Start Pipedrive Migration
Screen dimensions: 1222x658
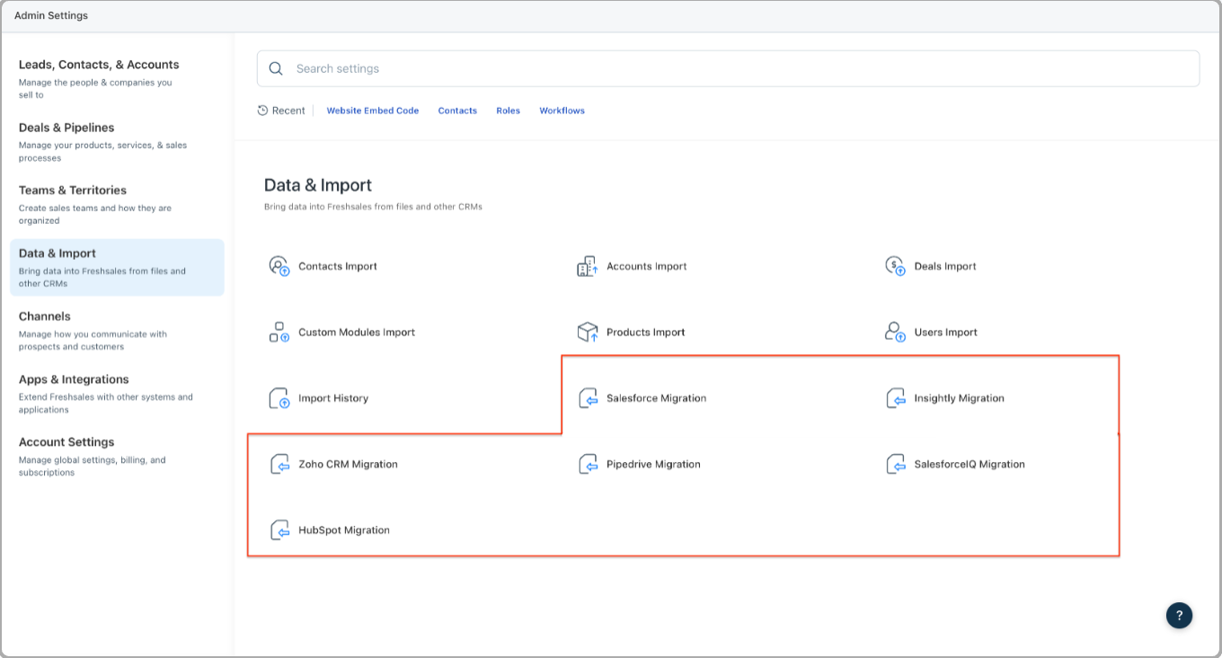[x=653, y=465]
